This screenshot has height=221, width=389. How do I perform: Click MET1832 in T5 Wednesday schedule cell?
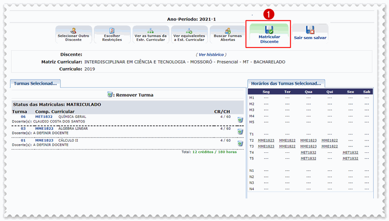pyautogui.click(x=308, y=158)
